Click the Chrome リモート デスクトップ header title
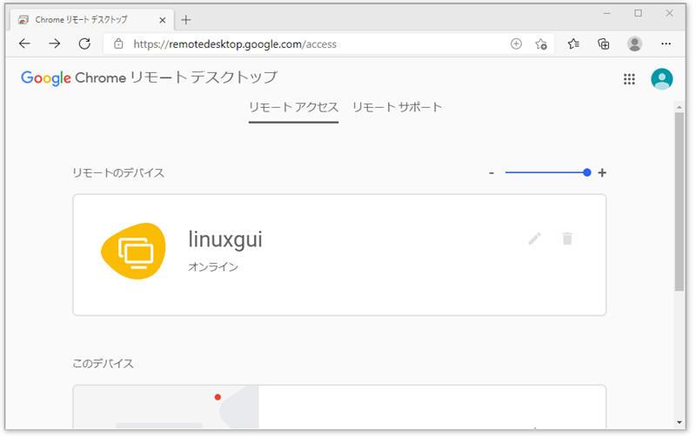Viewport: 696px width, 436px height. coord(177,77)
